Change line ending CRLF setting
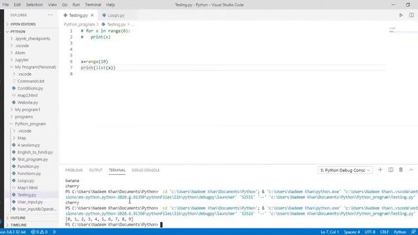 click(384, 232)
